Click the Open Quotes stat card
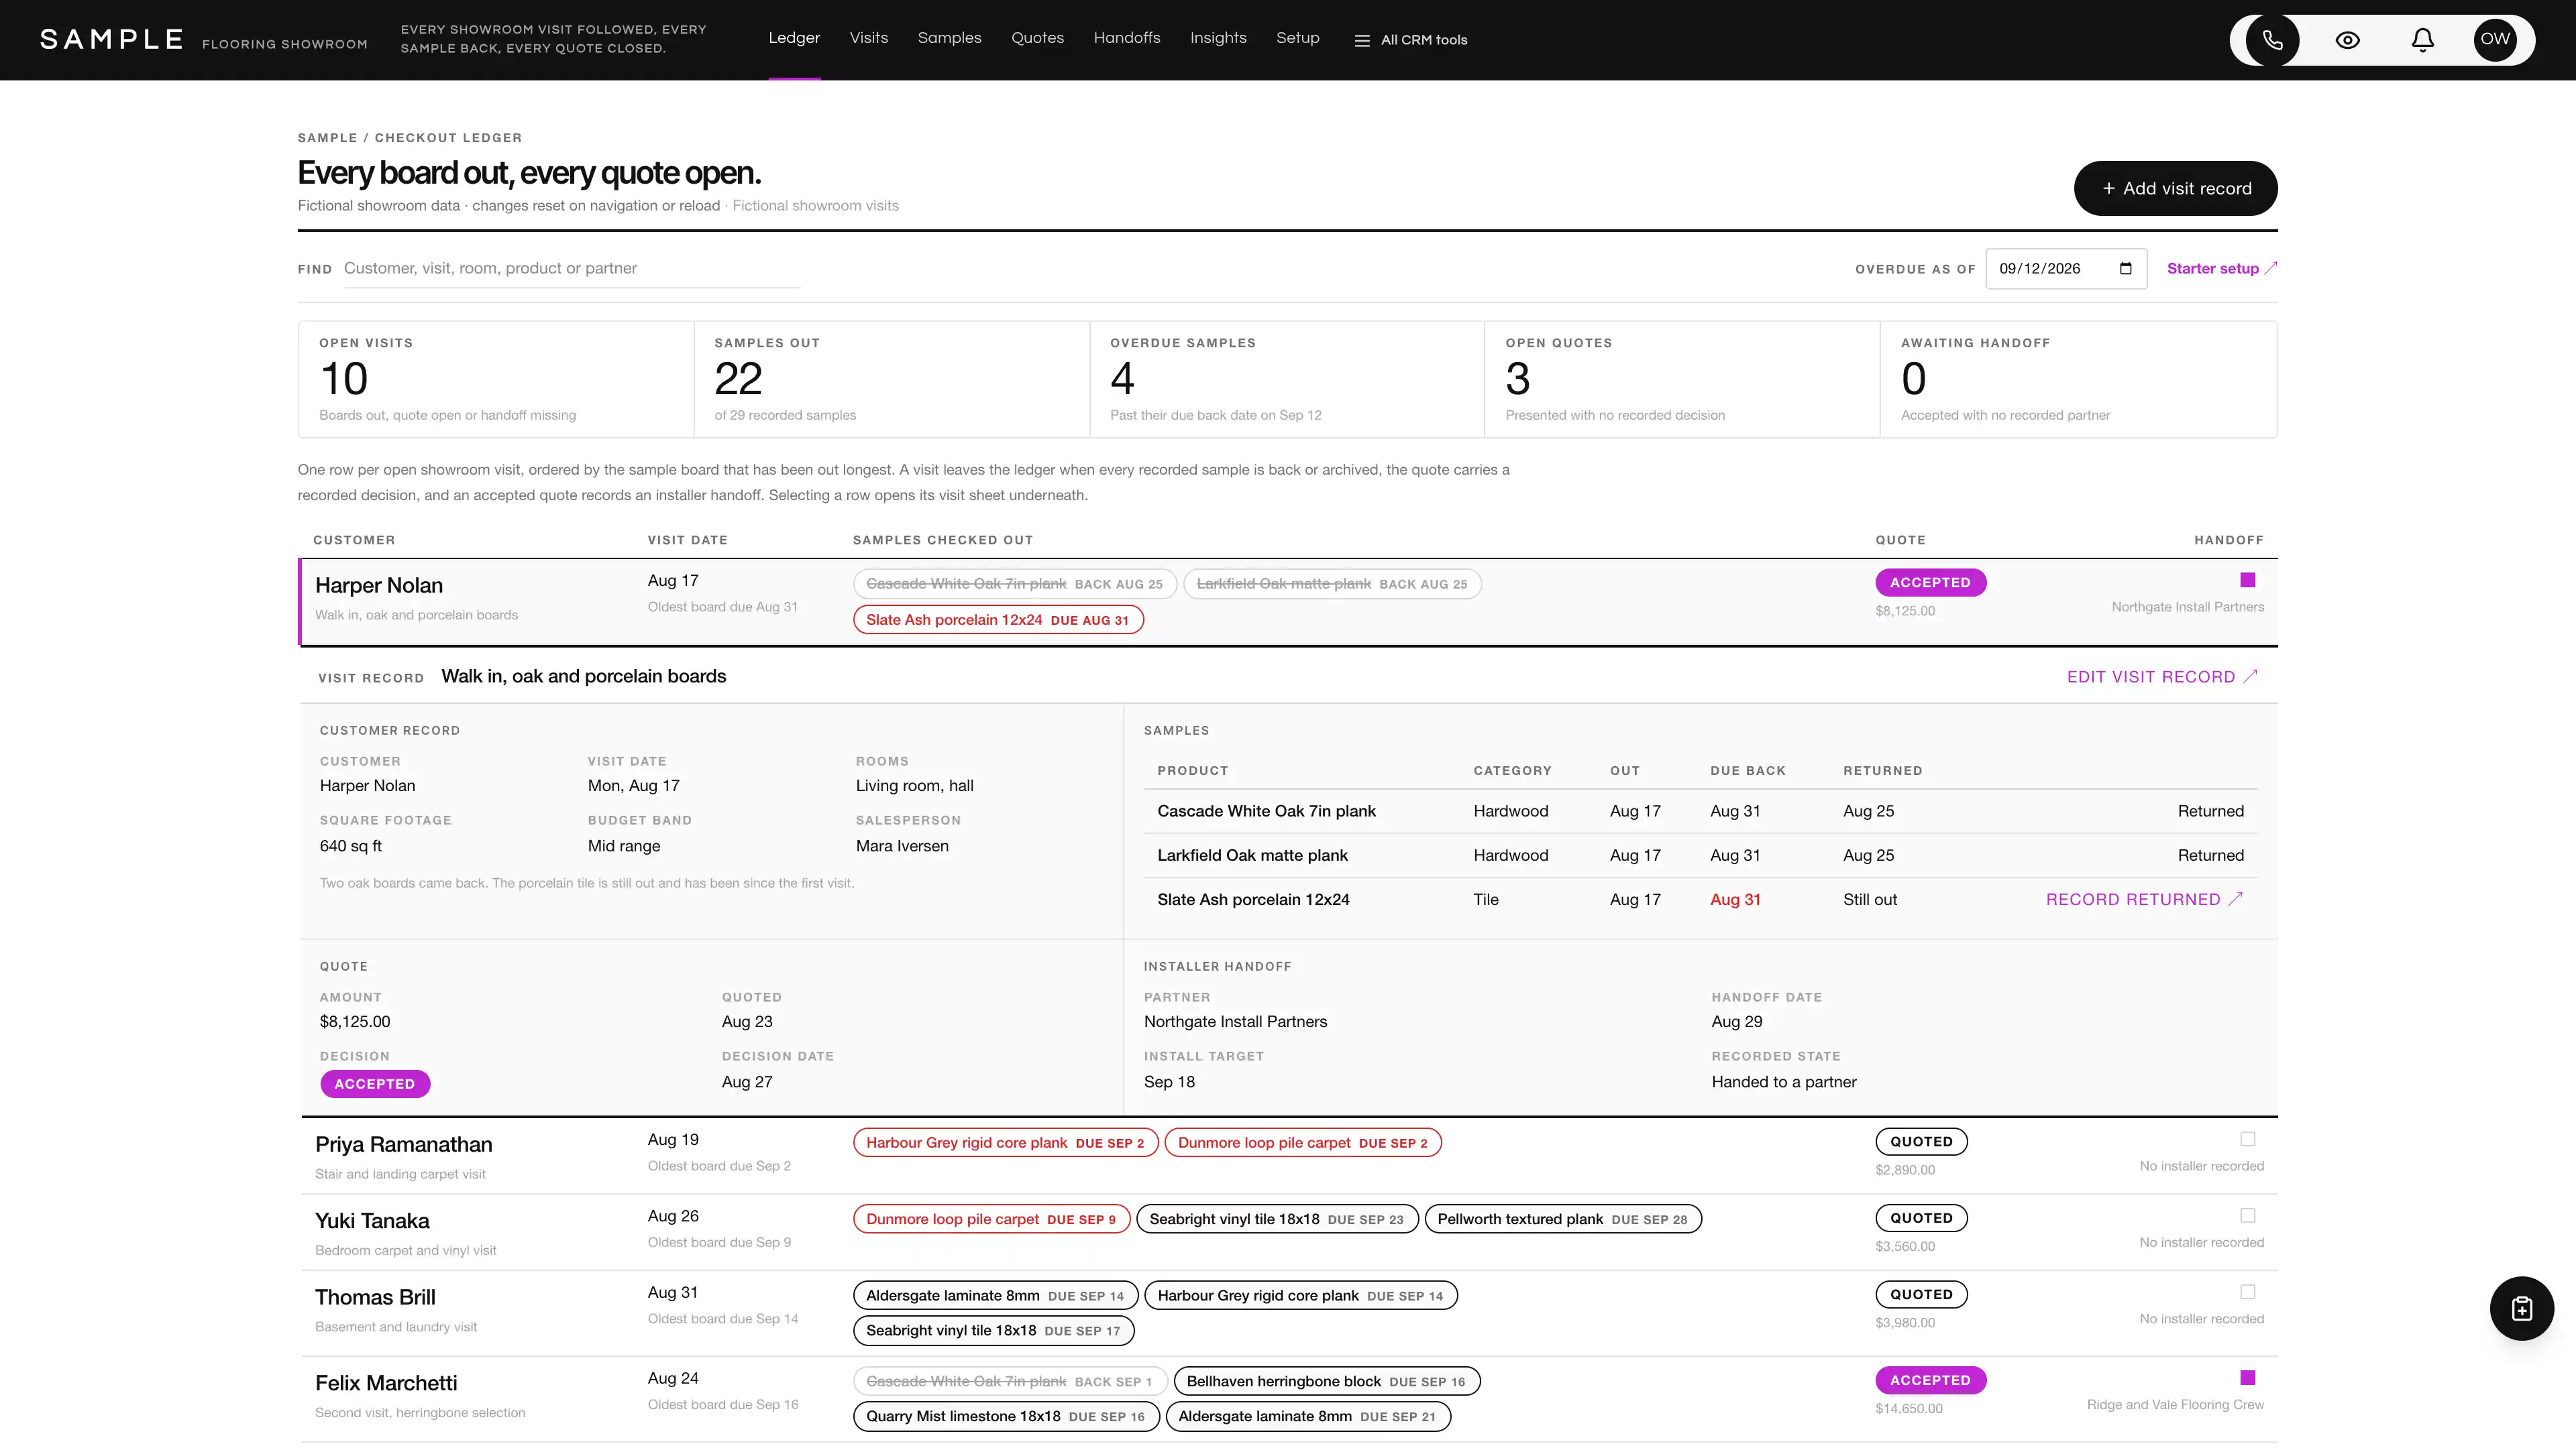 (1682, 379)
